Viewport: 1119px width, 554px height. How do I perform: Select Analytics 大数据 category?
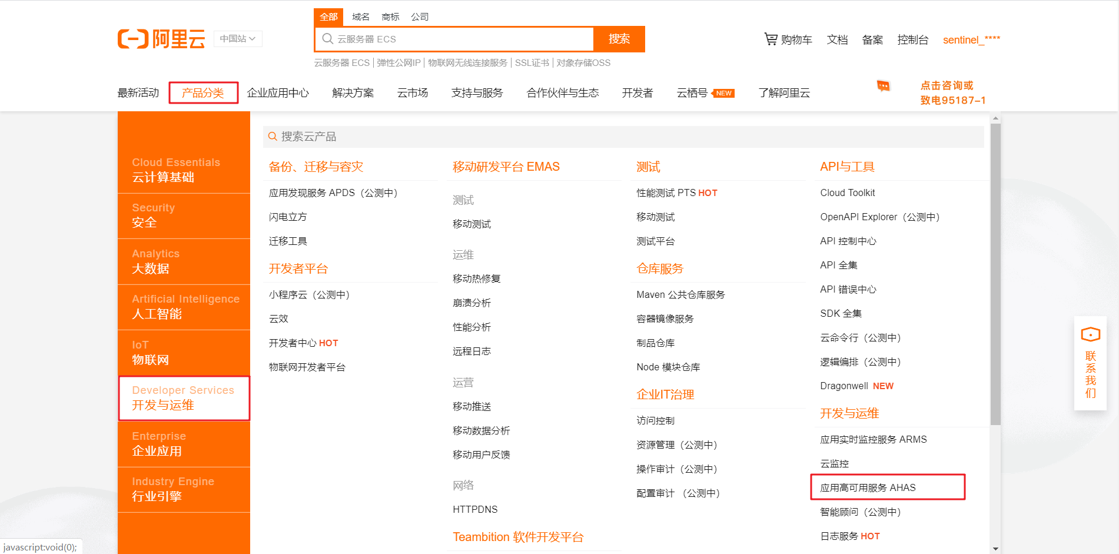184,261
